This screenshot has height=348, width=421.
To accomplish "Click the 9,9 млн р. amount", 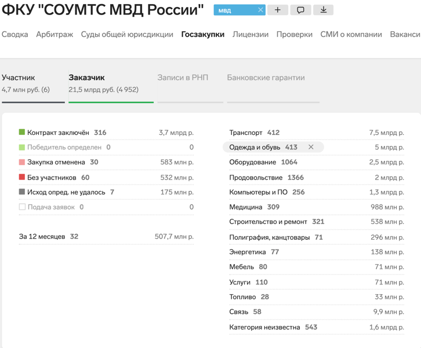I will coord(389,312).
